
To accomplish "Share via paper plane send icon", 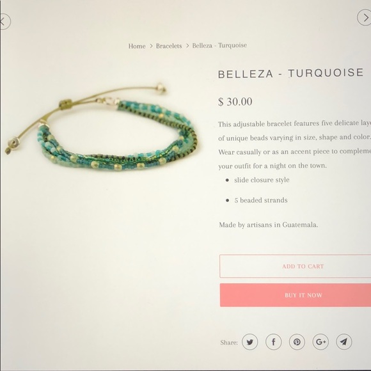I will 343,342.
